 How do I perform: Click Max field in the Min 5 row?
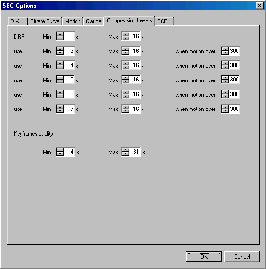coord(134,80)
